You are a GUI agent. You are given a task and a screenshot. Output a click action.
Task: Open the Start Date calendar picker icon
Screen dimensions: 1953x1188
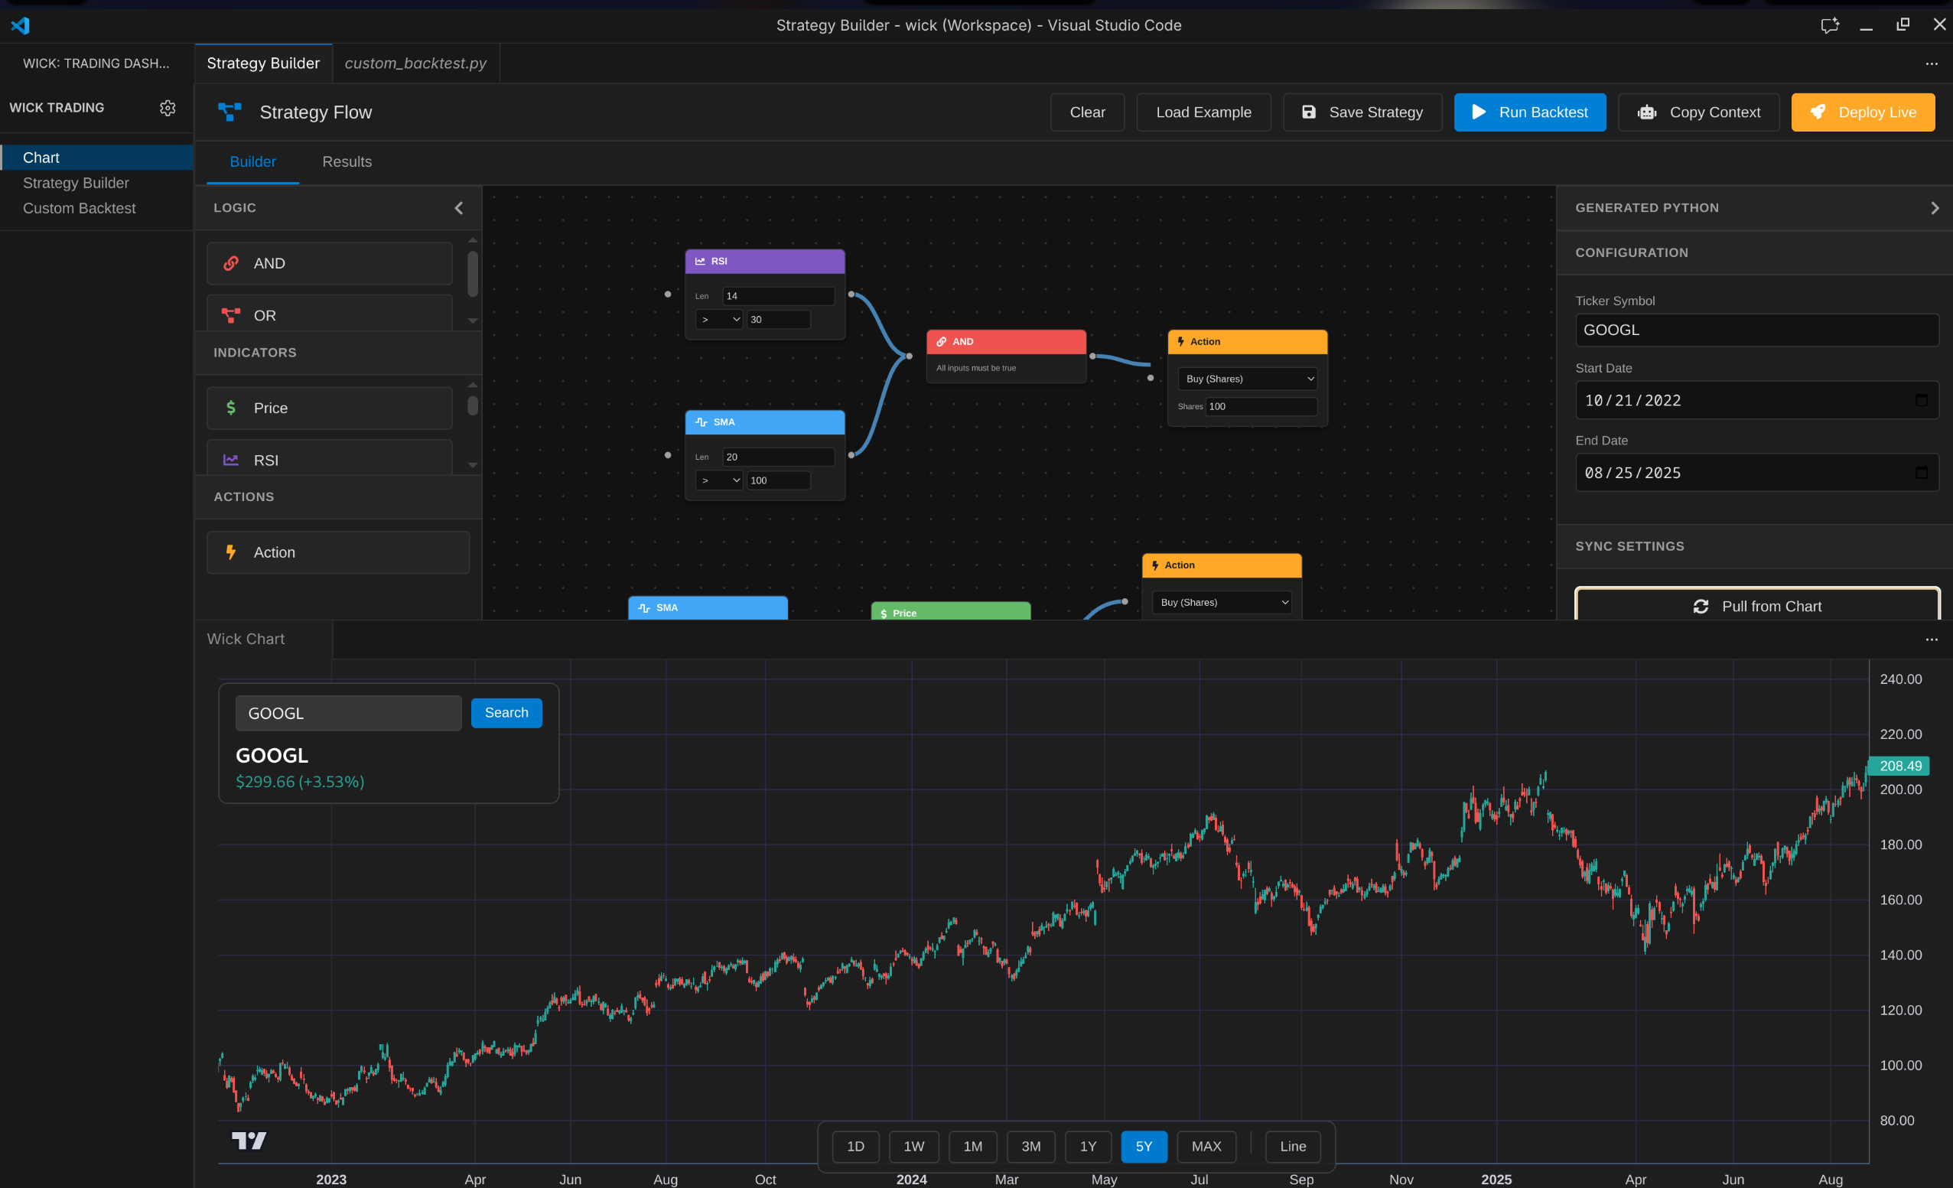1921,400
